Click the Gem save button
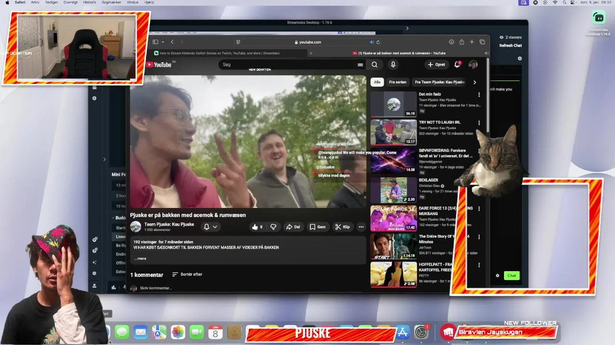 tap(318, 227)
